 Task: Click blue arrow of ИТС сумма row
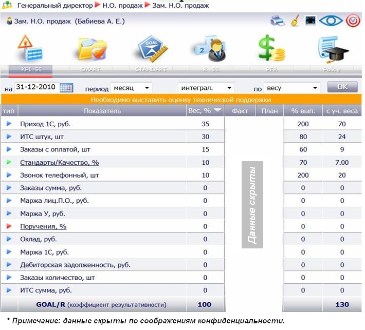9,290
